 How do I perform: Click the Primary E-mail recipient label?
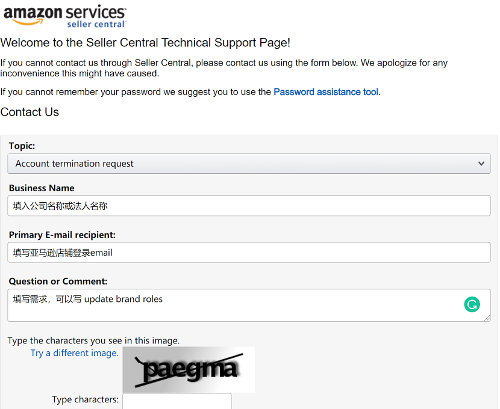click(x=62, y=235)
